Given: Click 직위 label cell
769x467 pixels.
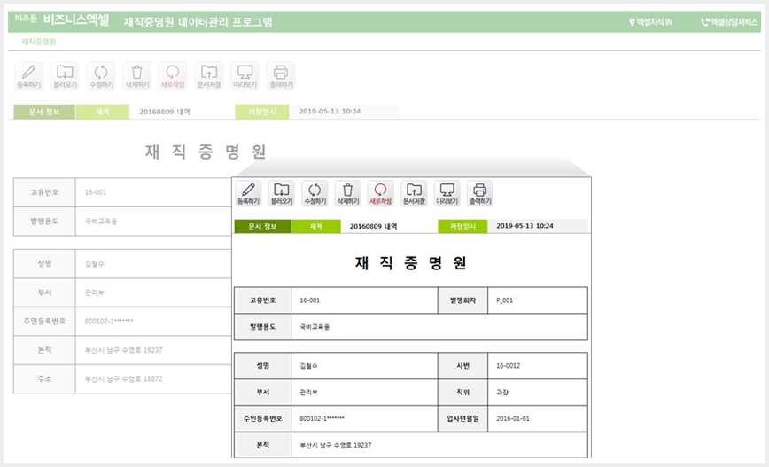Looking at the screenshot, I should [x=462, y=393].
